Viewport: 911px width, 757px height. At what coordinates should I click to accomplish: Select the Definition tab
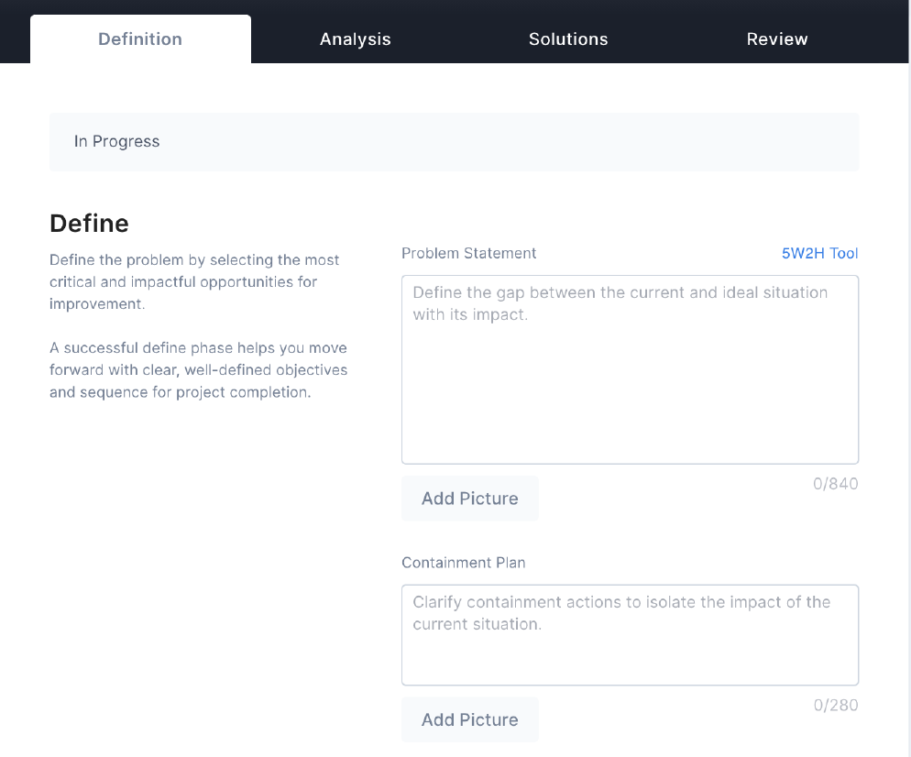140,39
